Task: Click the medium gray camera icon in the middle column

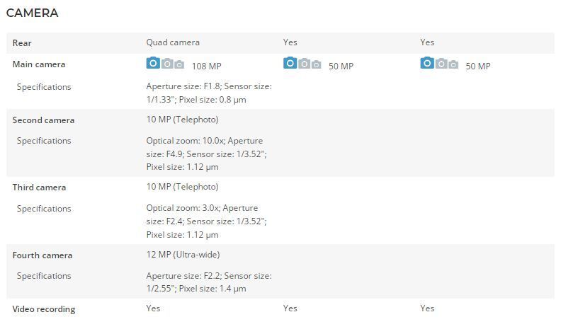Action: click(x=304, y=64)
